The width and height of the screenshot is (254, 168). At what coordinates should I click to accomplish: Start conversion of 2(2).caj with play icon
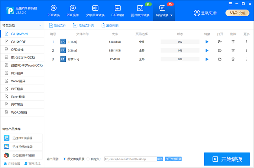click(x=207, y=50)
